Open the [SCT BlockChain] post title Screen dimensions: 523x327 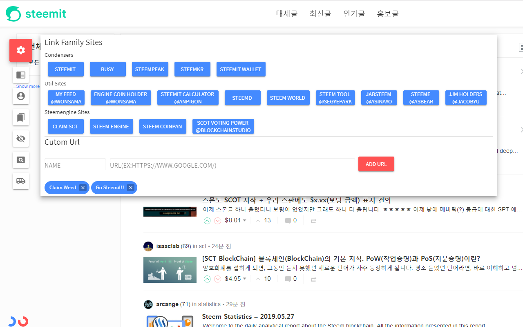[341, 259]
